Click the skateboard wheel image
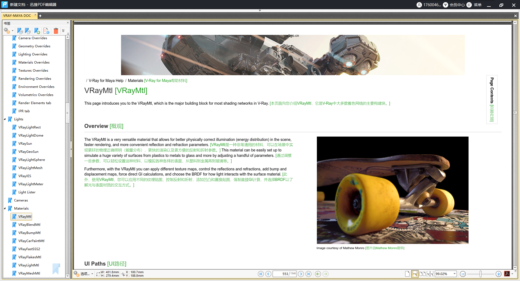This screenshot has height=281, width=520. tap(392, 190)
